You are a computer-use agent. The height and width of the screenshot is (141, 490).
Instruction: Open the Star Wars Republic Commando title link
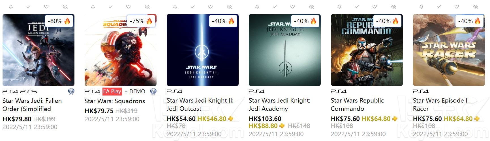tap(357, 104)
